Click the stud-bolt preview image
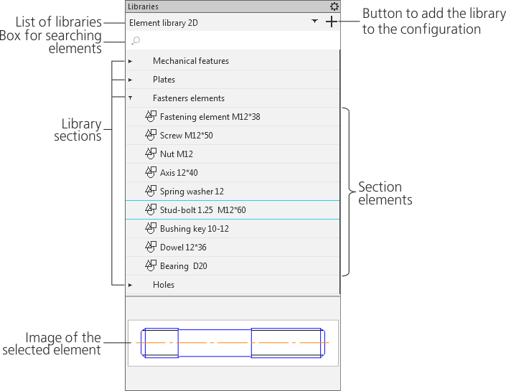 [233, 343]
